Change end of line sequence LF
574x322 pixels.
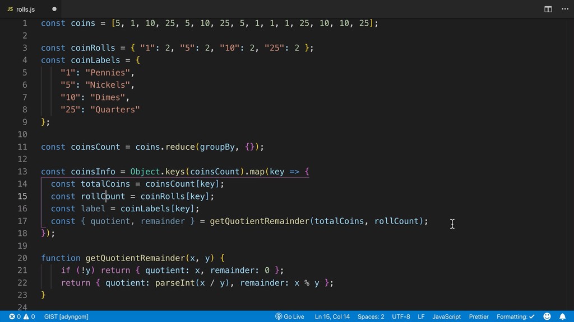(421, 316)
